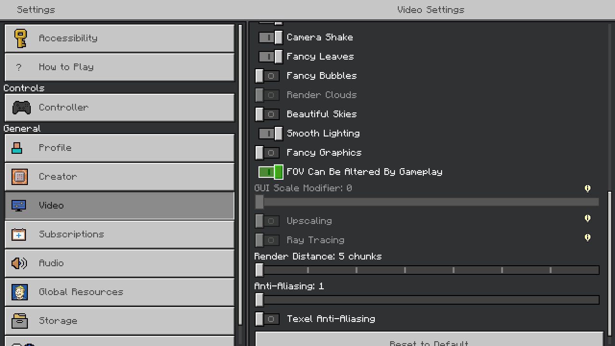The width and height of the screenshot is (615, 346).
Task: Click the Creator command block icon
Action: click(20, 177)
